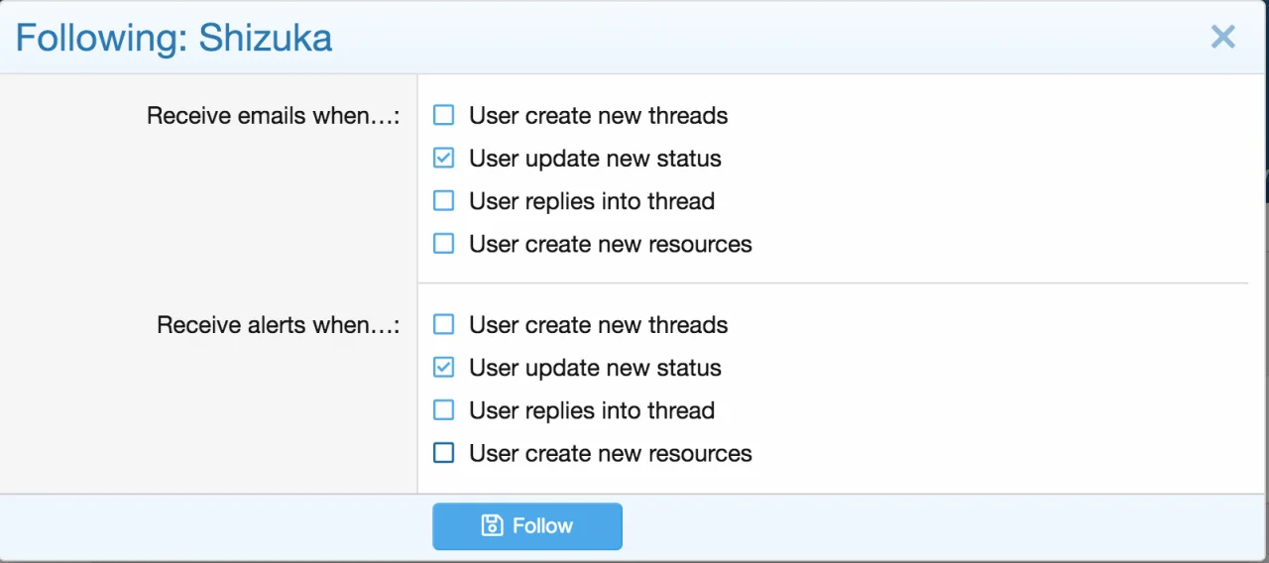Click 'User create new threads' text under emails
This screenshot has width=1269, height=563.
[x=598, y=116]
